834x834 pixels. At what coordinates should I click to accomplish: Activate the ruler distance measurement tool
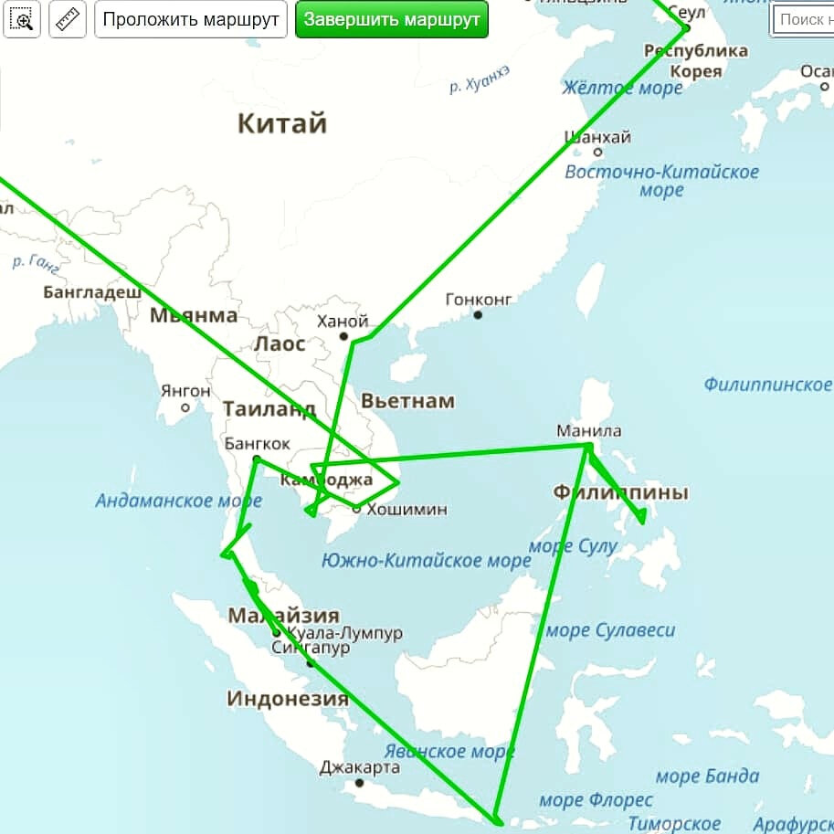click(x=68, y=20)
